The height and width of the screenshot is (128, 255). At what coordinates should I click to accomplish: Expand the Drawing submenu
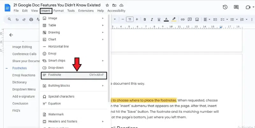click(x=73, y=32)
